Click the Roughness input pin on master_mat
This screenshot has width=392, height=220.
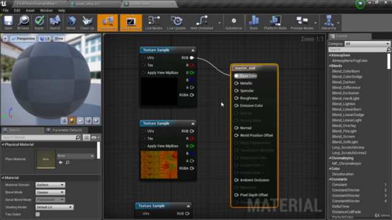click(236, 98)
